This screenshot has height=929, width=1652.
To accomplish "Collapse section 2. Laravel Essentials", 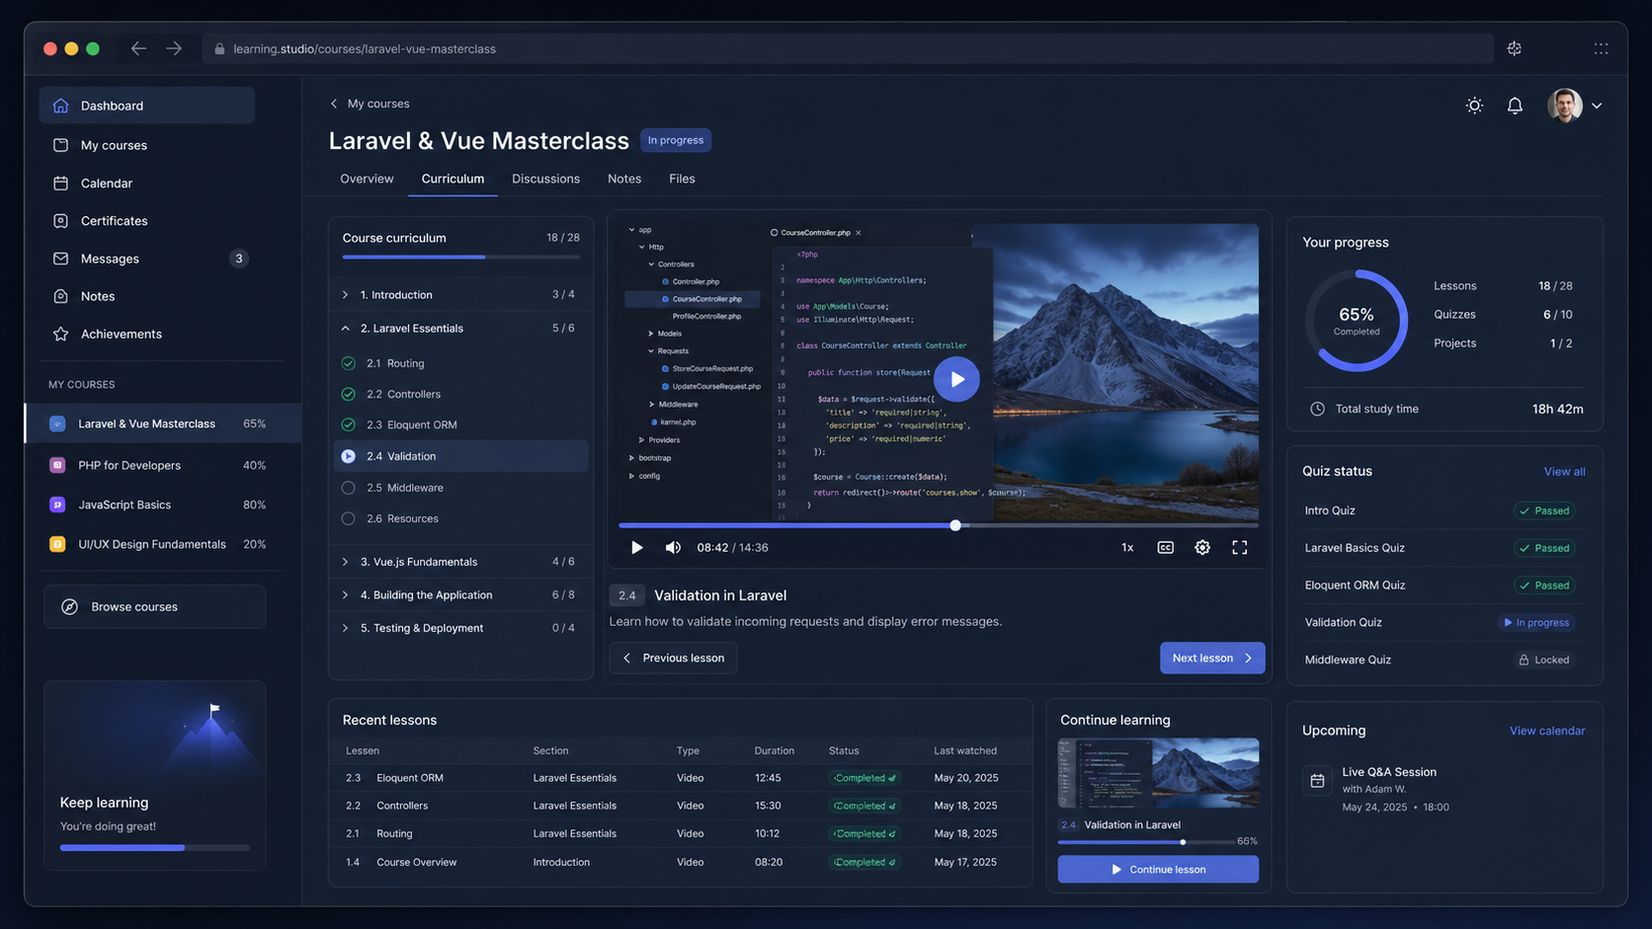I will (x=345, y=329).
